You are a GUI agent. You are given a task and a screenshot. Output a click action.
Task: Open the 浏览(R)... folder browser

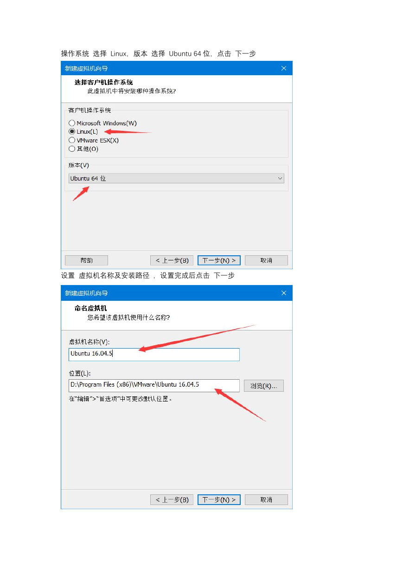264,386
